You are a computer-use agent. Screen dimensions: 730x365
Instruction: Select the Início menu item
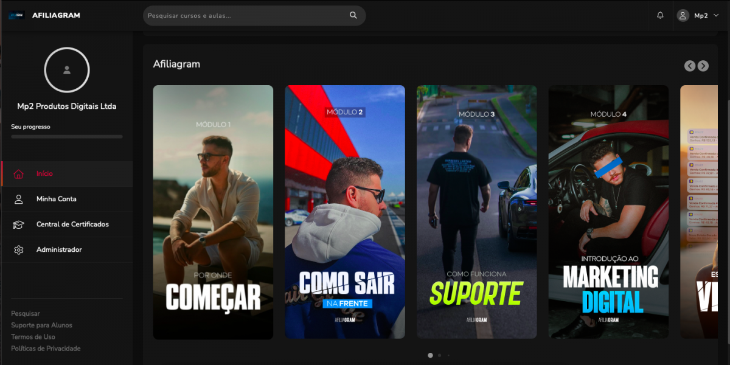(44, 174)
